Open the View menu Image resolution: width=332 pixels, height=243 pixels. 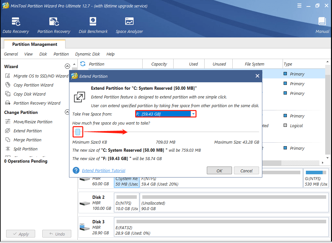[28, 54]
